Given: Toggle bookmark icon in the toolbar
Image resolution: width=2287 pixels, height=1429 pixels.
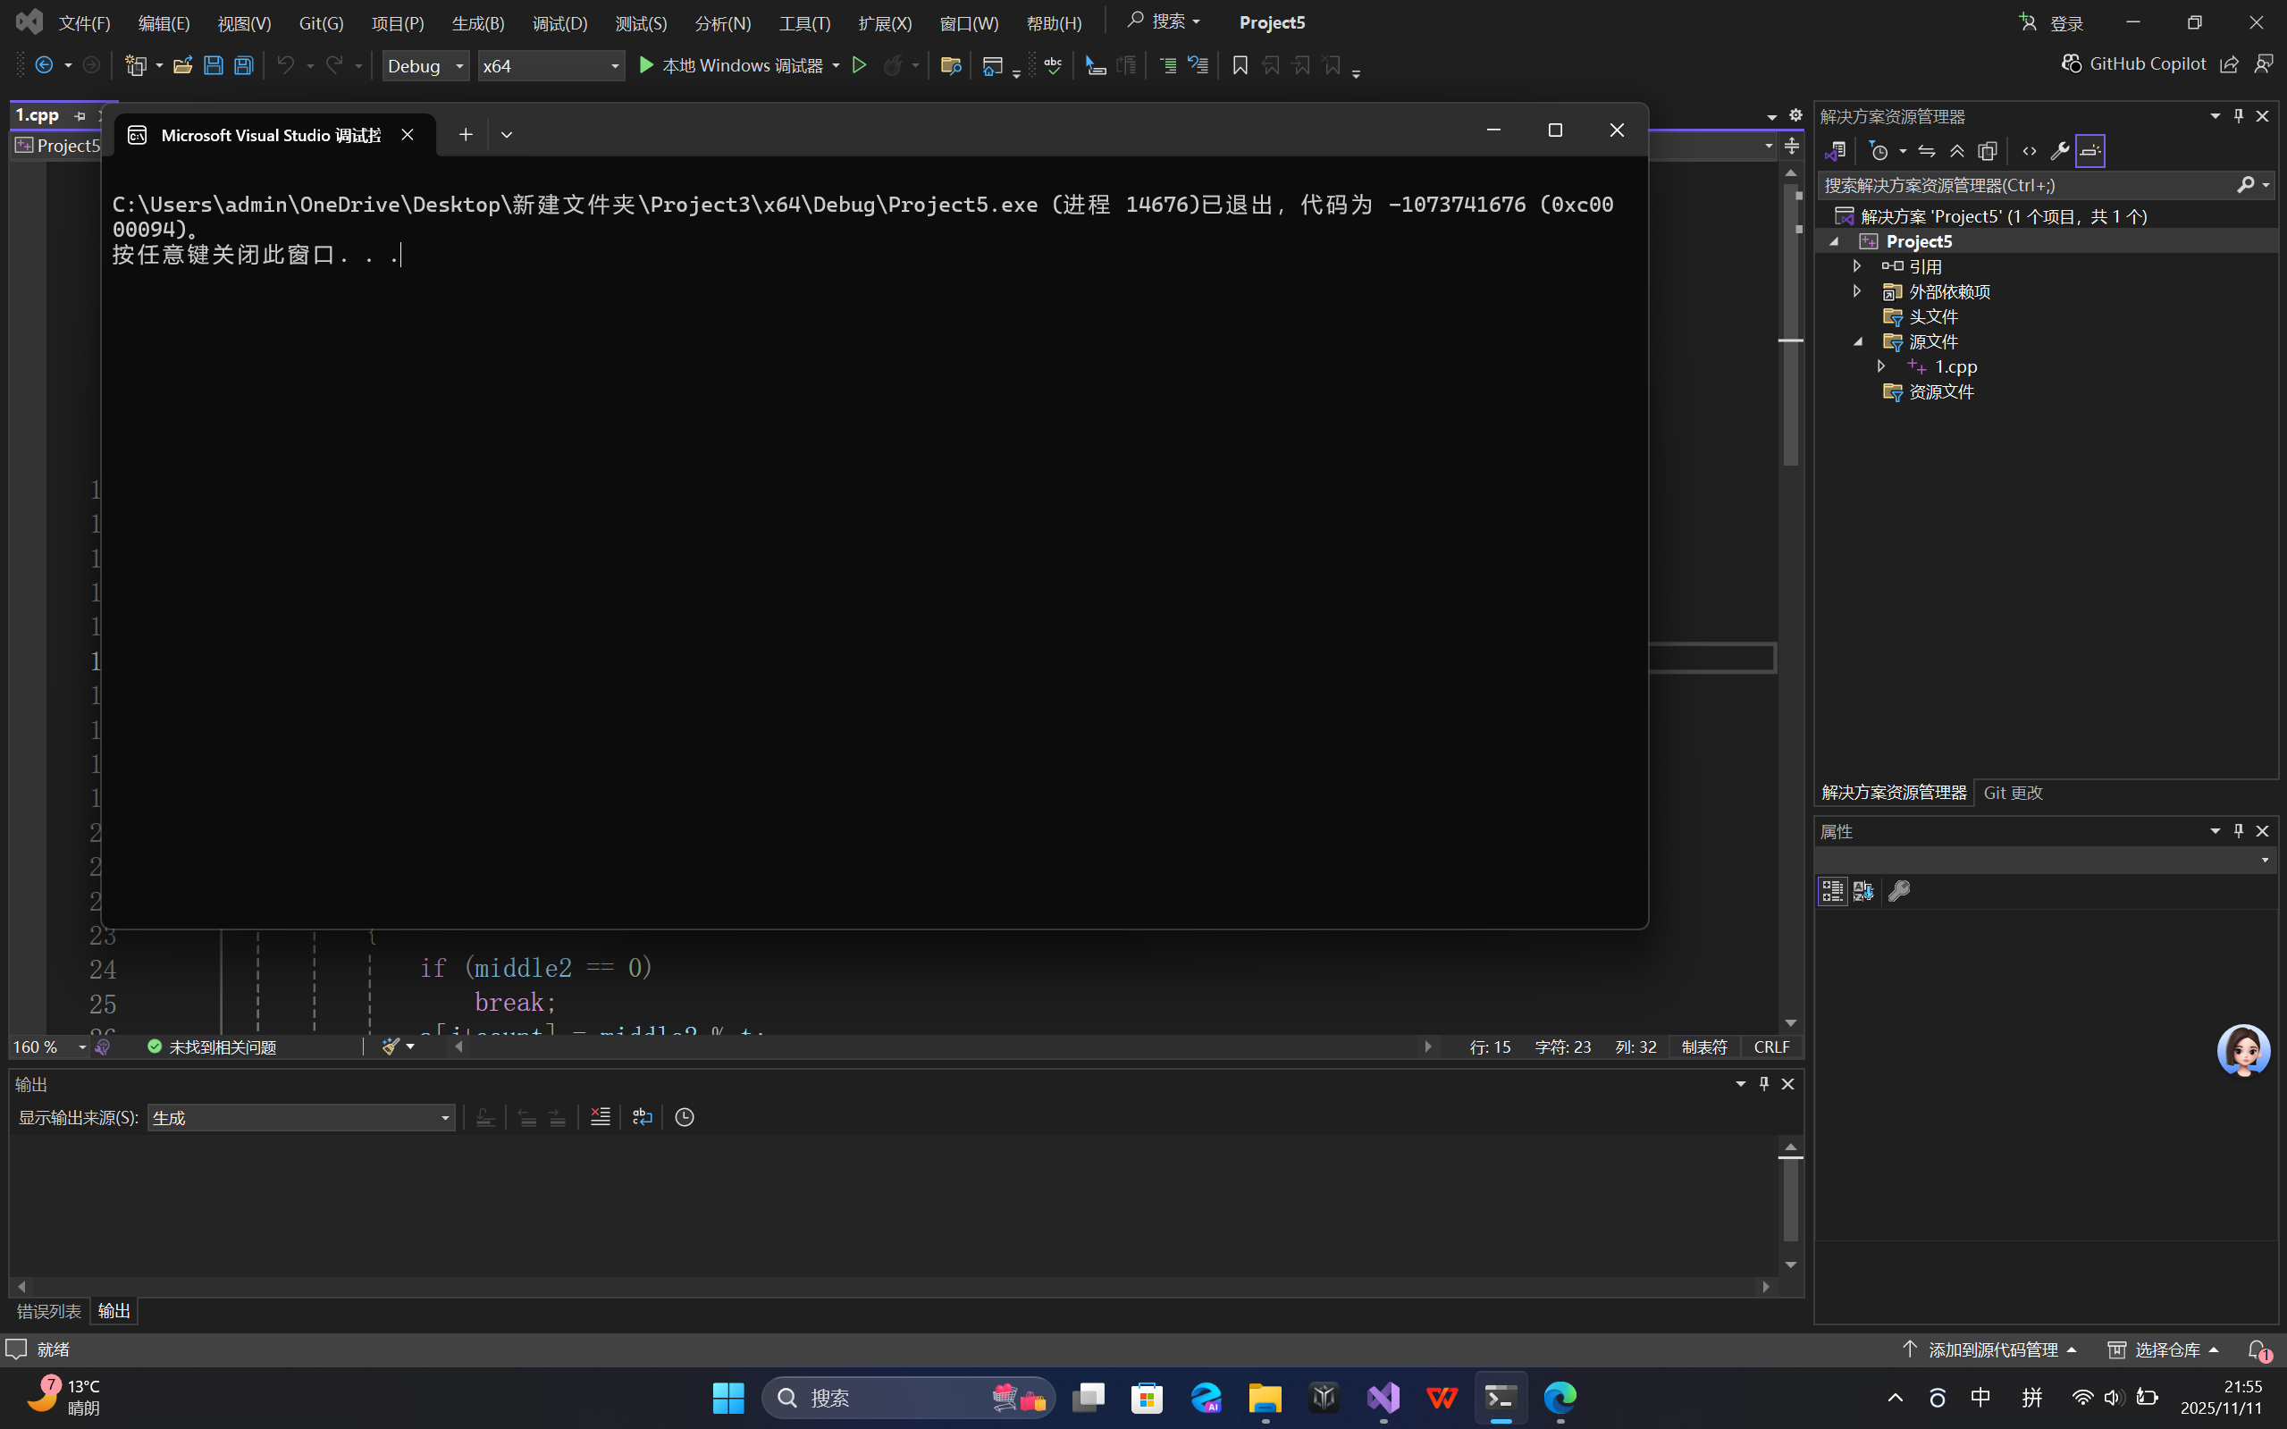Looking at the screenshot, I should coord(1240,65).
